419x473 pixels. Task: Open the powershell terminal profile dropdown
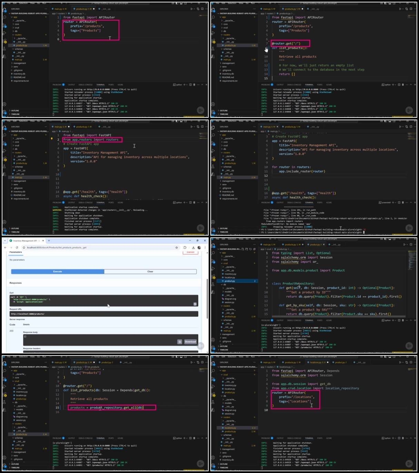coord(396,203)
